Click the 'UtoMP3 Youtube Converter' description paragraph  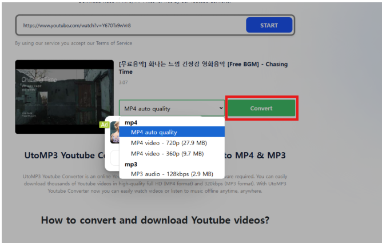click(155, 184)
